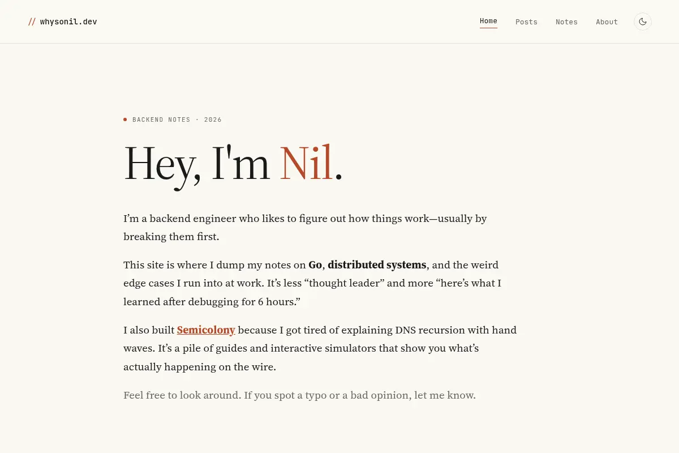The image size is (679, 453).
Task: Click the bold "Go" word
Action: coord(315,264)
